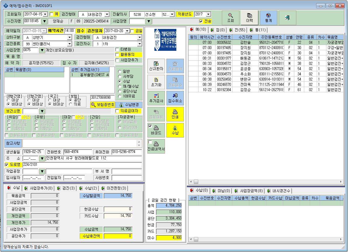Screen dimensions: 348x252
Task: Open the 적용년도 2017 dropdown
Action: coord(208,14)
